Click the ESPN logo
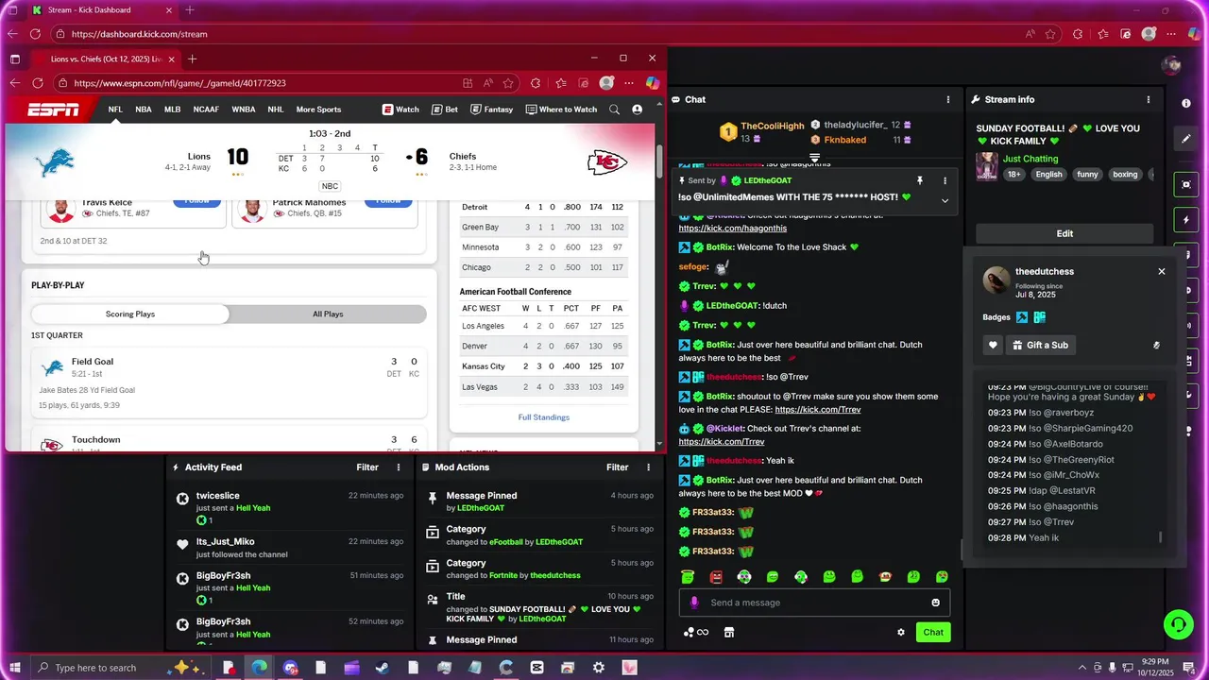This screenshot has width=1209, height=680. point(53,110)
